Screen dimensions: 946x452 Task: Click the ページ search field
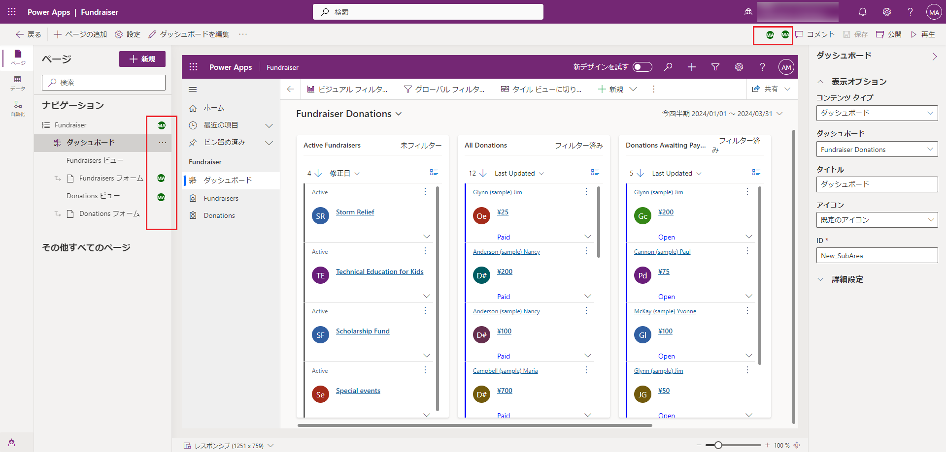(x=103, y=83)
